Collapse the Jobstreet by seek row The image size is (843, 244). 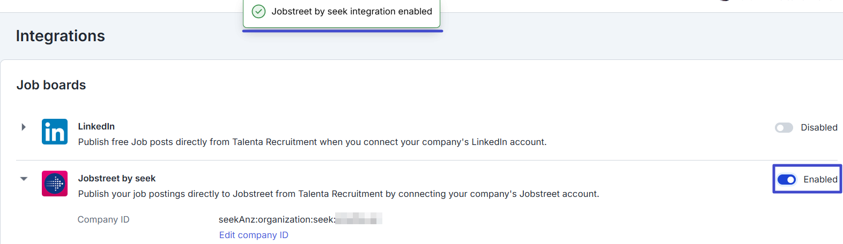click(24, 179)
